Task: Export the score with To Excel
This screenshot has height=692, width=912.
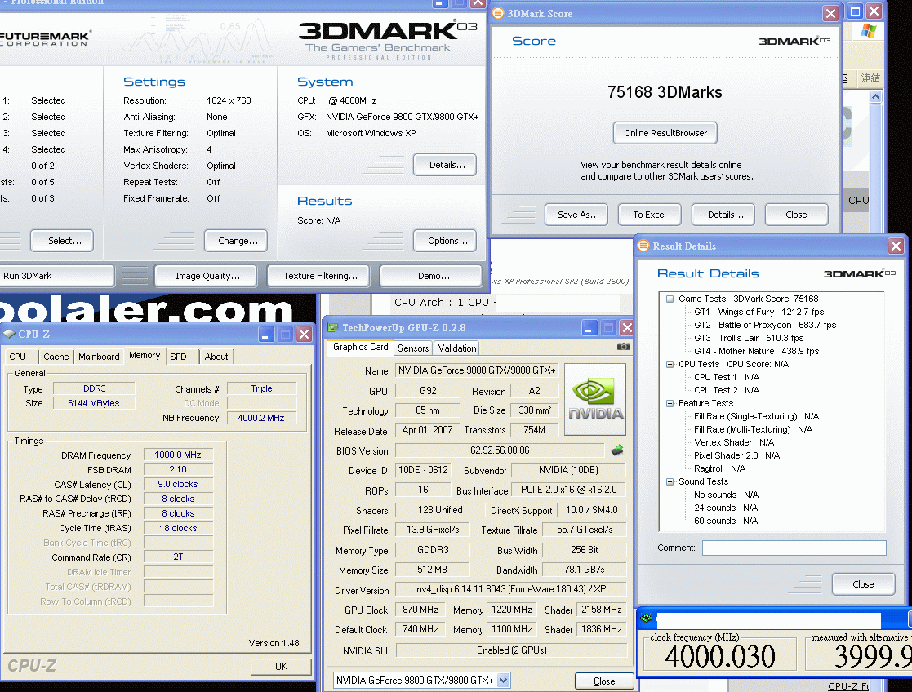Action: coord(650,214)
